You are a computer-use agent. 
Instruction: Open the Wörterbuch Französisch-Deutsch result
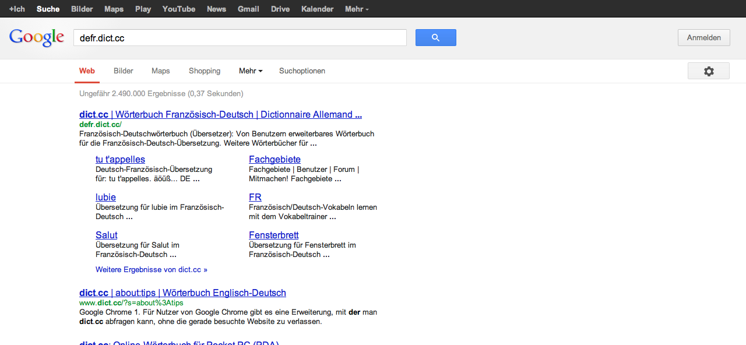click(220, 114)
